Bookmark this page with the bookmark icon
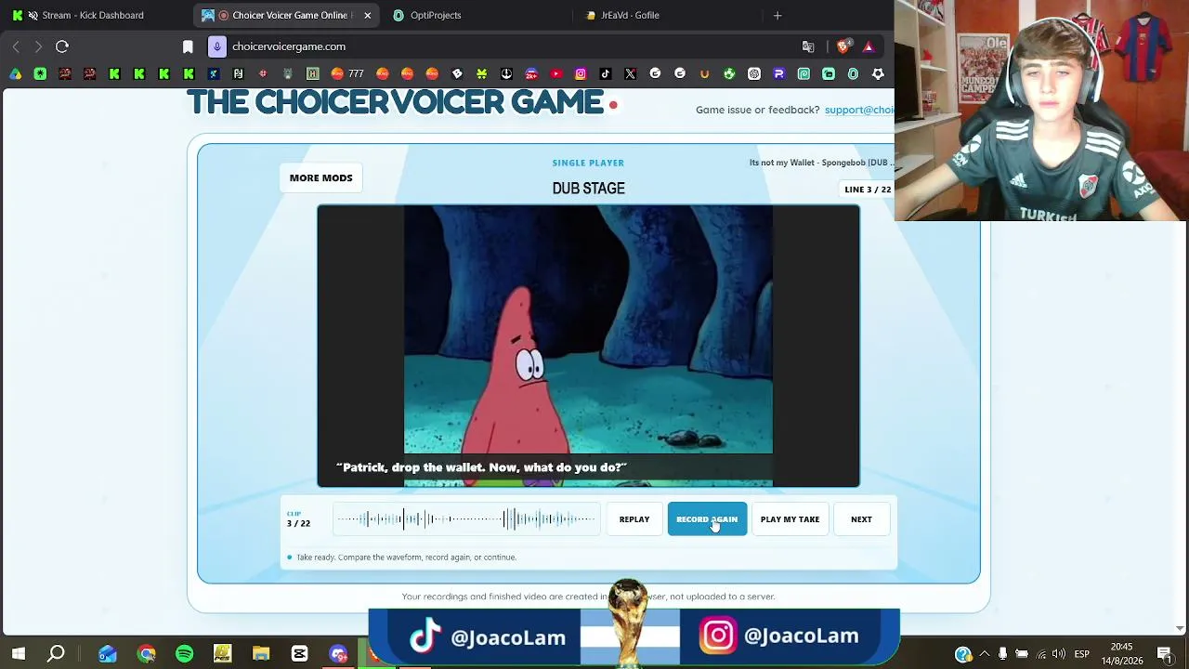This screenshot has height=669, width=1189. point(188,46)
